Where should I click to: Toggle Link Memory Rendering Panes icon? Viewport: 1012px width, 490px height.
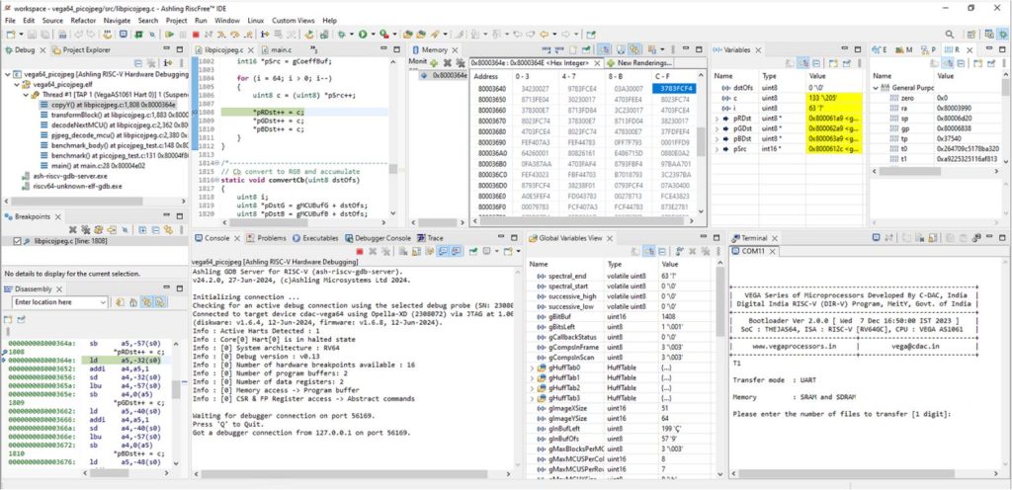[x=633, y=49]
